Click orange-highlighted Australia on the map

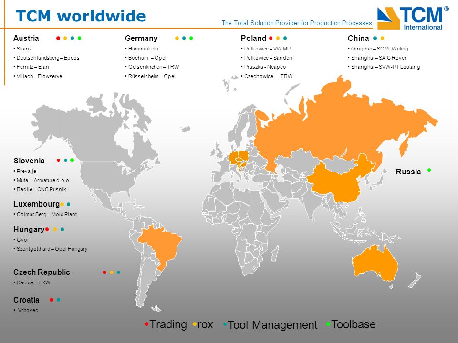click(375, 264)
